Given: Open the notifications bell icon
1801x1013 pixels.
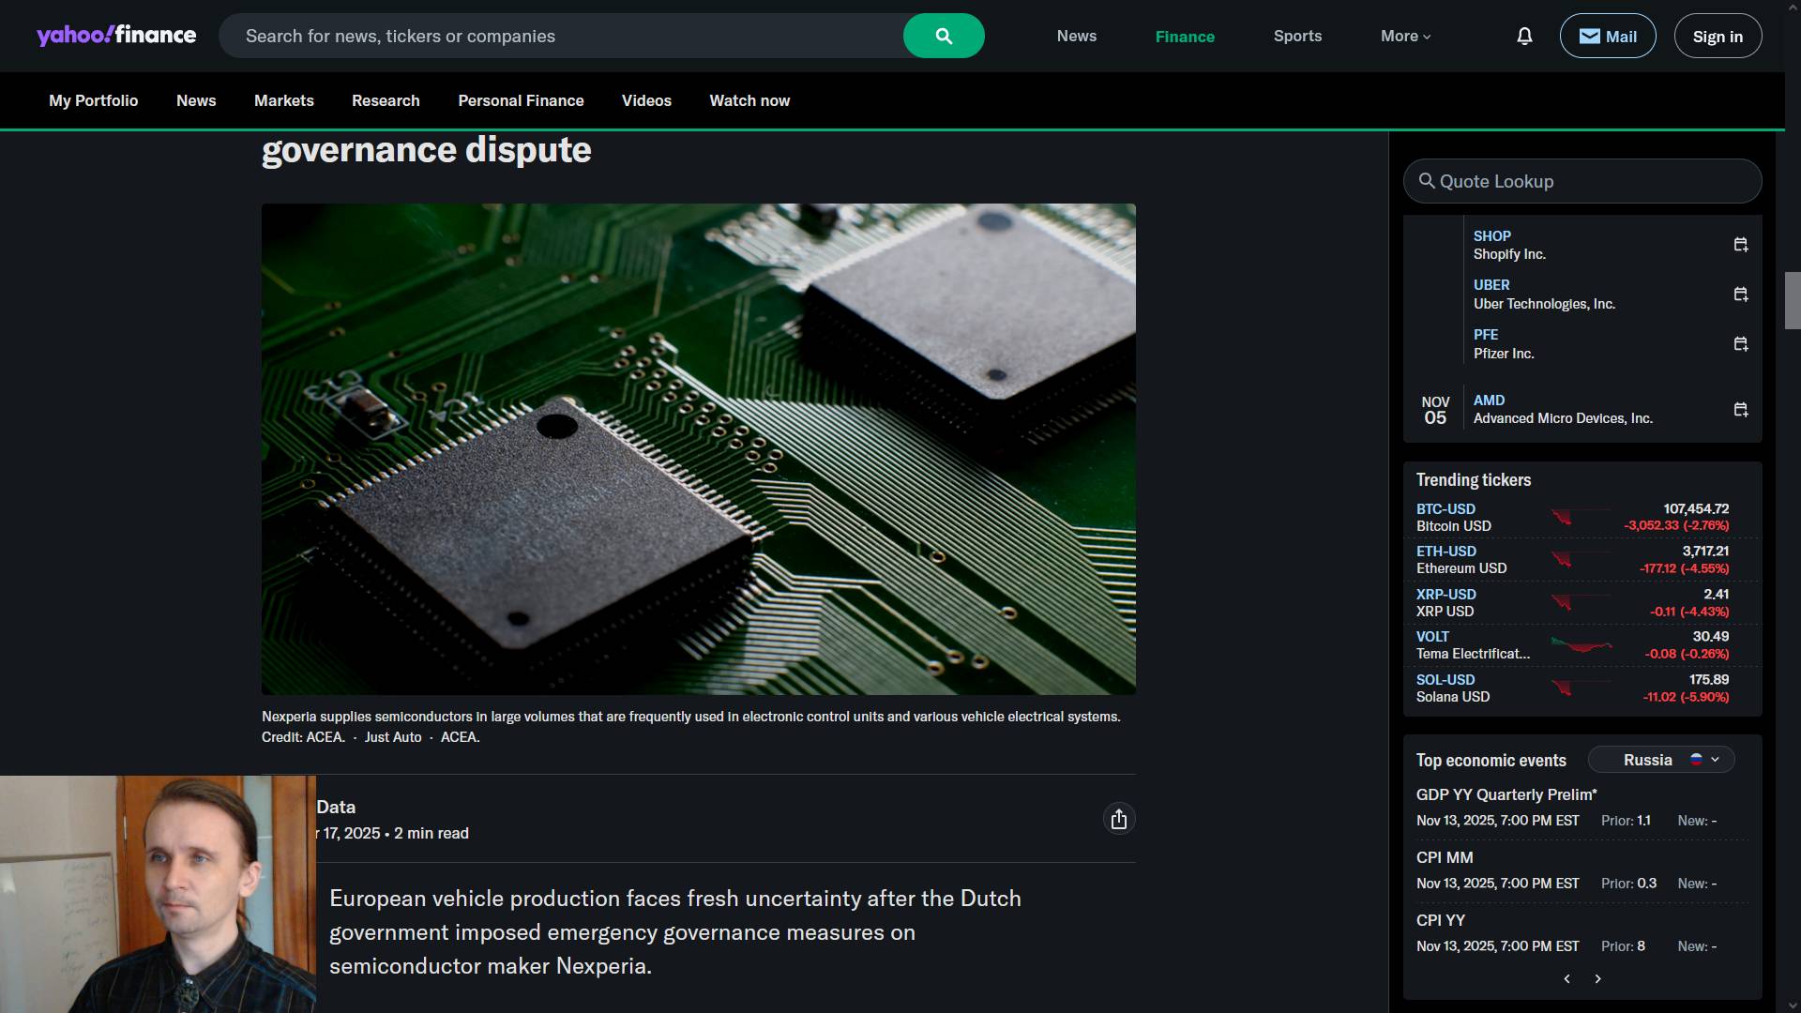Looking at the screenshot, I should (1524, 36).
